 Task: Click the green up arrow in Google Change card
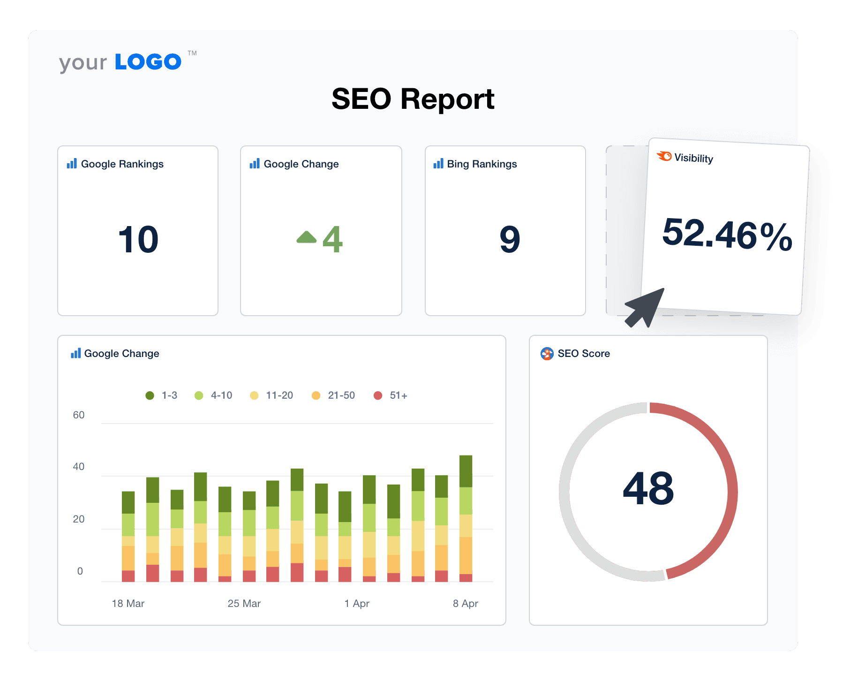[x=307, y=237]
